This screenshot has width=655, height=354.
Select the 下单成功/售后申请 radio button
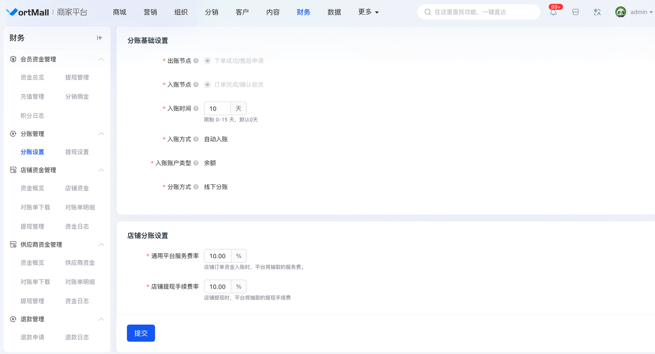tap(208, 61)
